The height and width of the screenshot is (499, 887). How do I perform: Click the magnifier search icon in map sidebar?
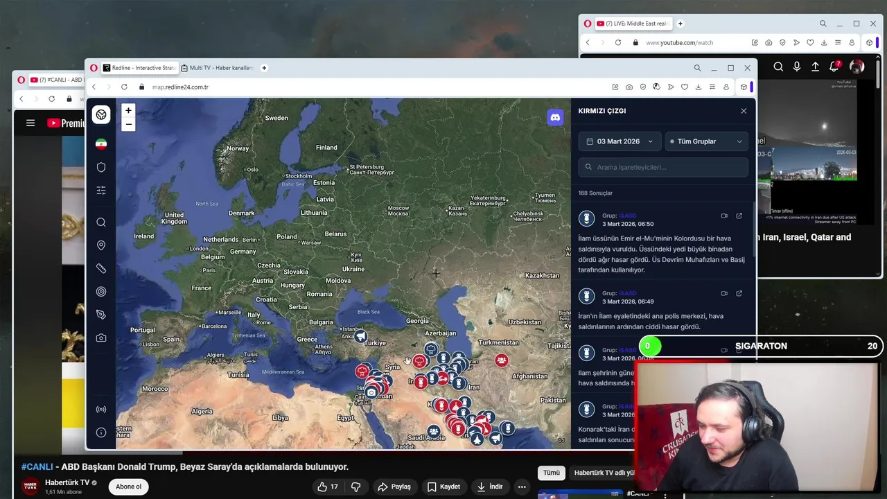click(101, 222)
